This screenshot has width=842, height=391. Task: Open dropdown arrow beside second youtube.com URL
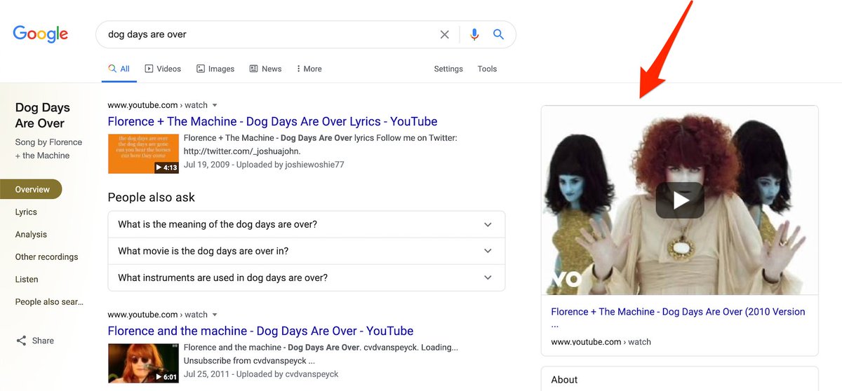215,315
